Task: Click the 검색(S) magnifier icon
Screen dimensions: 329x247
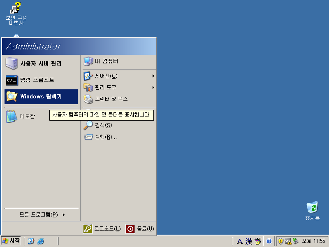Action: (88, 125)
